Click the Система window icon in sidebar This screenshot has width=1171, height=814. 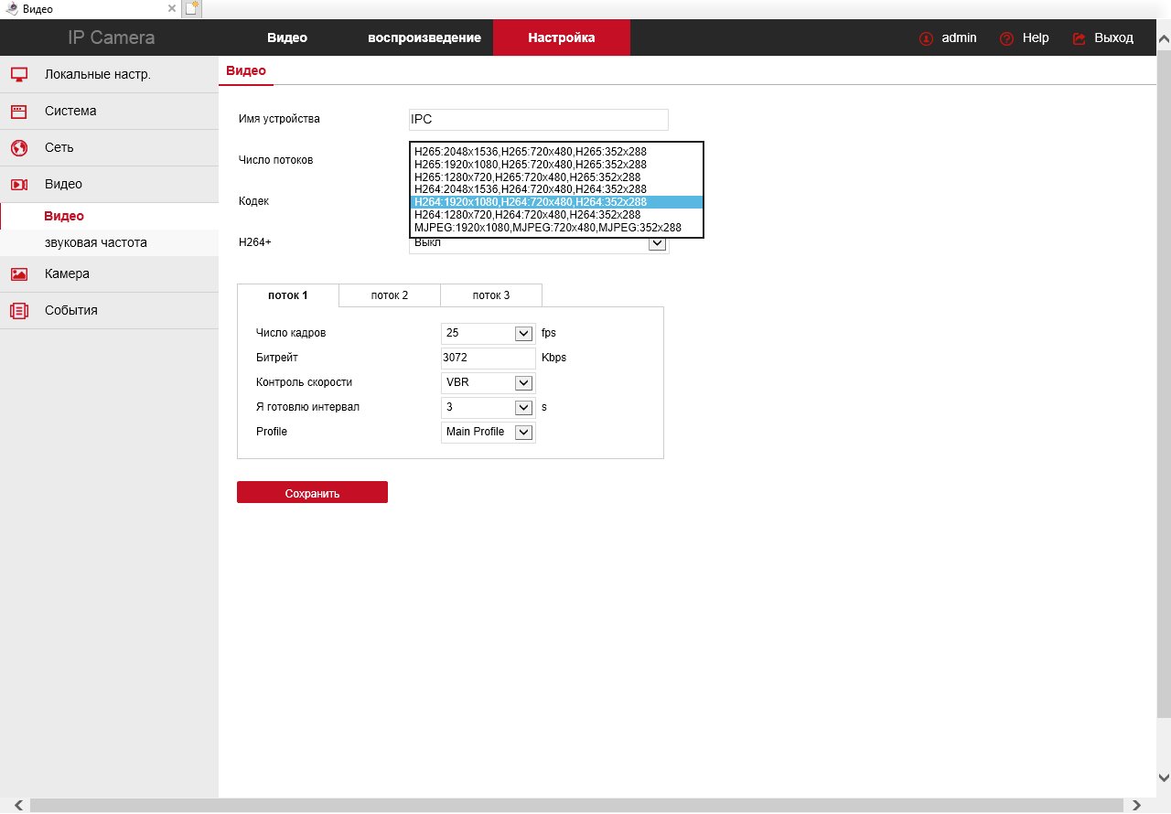point(19,111)
